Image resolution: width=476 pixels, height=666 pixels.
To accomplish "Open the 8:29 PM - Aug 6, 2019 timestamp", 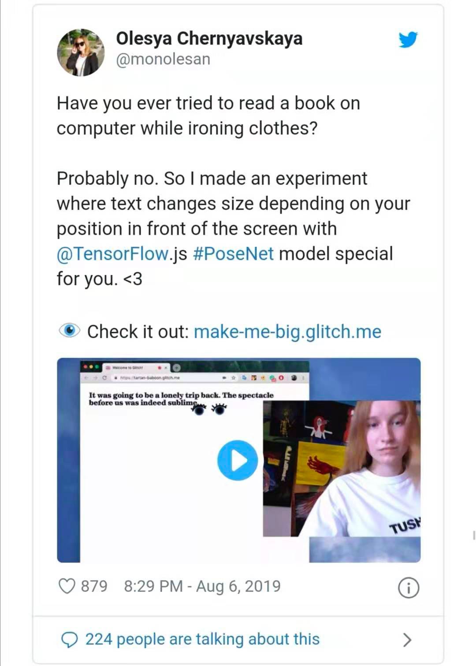I will (x=202, y=586).
